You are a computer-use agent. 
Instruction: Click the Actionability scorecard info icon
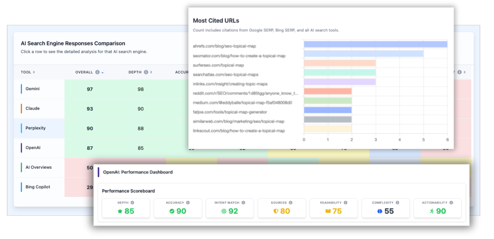click(451, 203)
